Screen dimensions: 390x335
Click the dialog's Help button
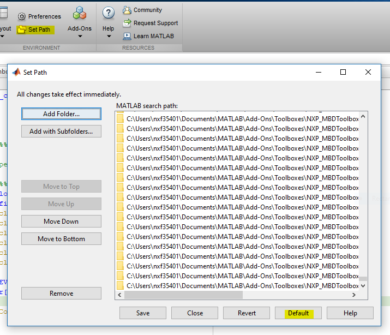tap(350, 313)
